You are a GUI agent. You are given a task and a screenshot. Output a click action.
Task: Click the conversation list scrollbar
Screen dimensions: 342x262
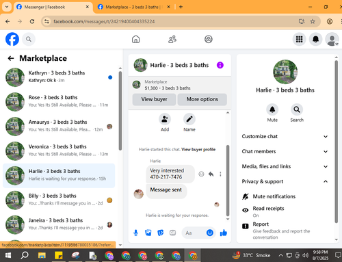pyautogui.click(x=120, y=111)
